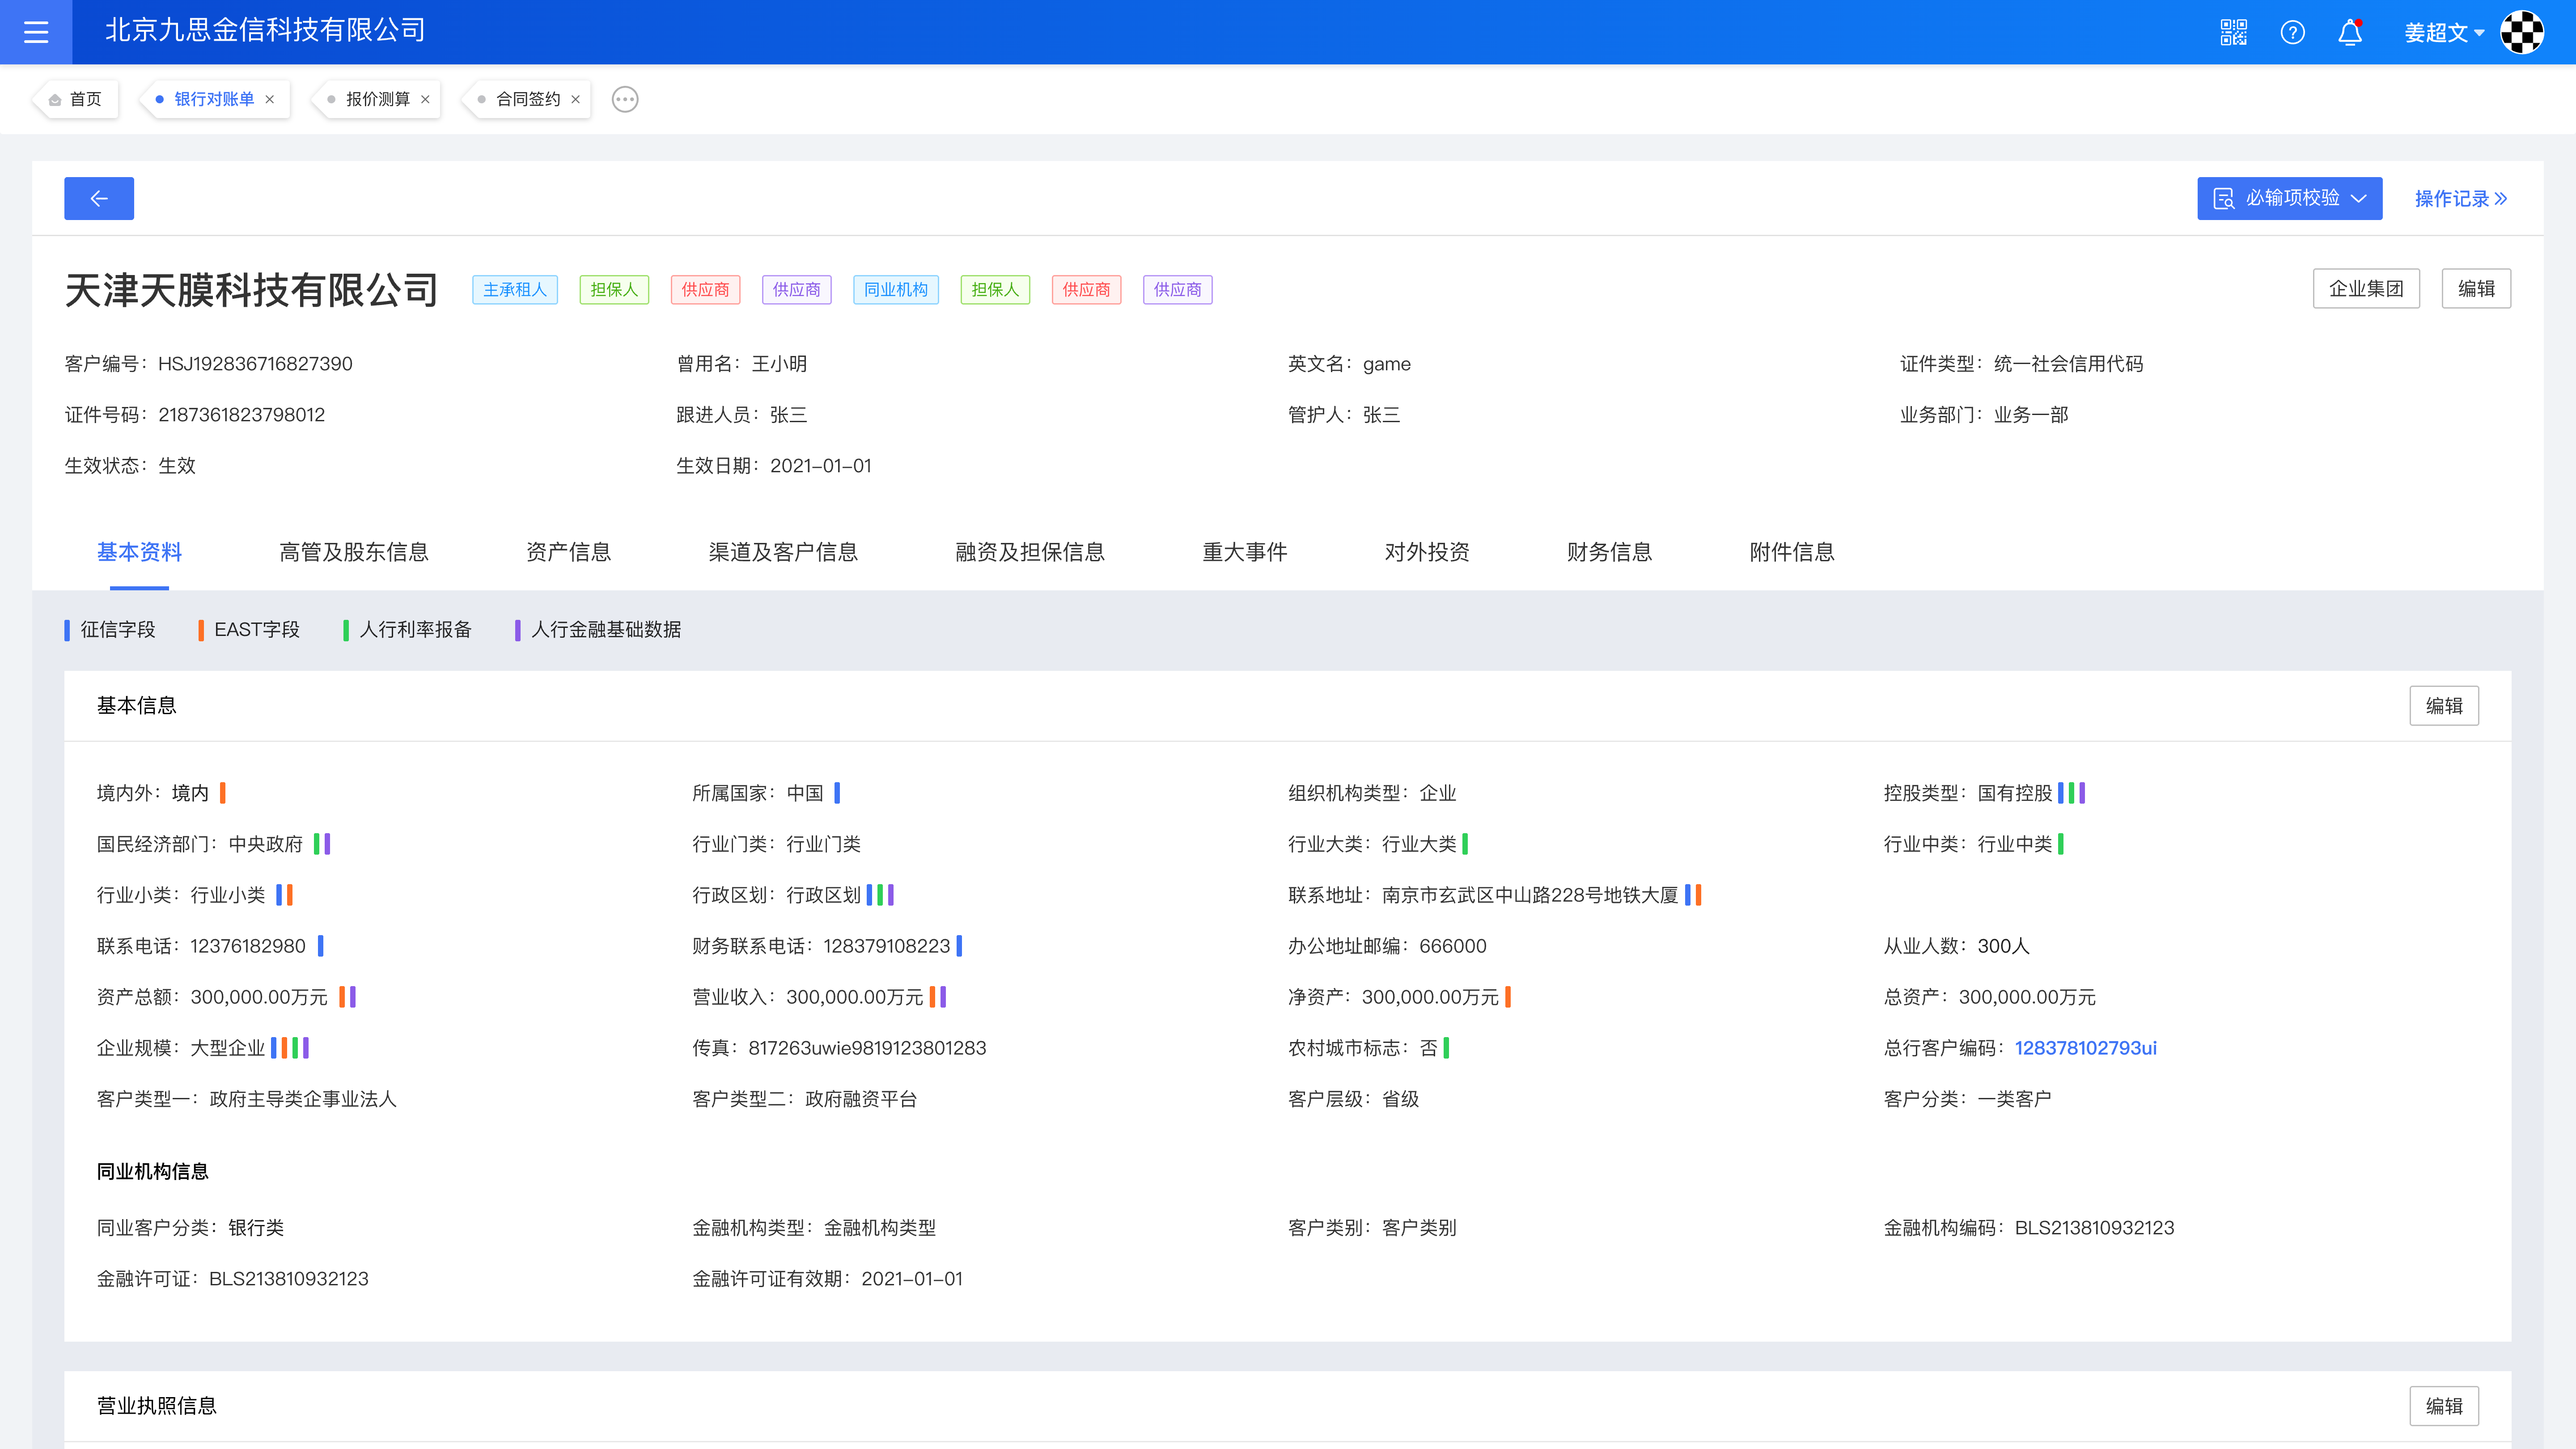The height and width of the screenshot is (1449, 2576).
Task: Click the EAST字段 legend item
Action: pyautogui.click(x=249, y=630)
